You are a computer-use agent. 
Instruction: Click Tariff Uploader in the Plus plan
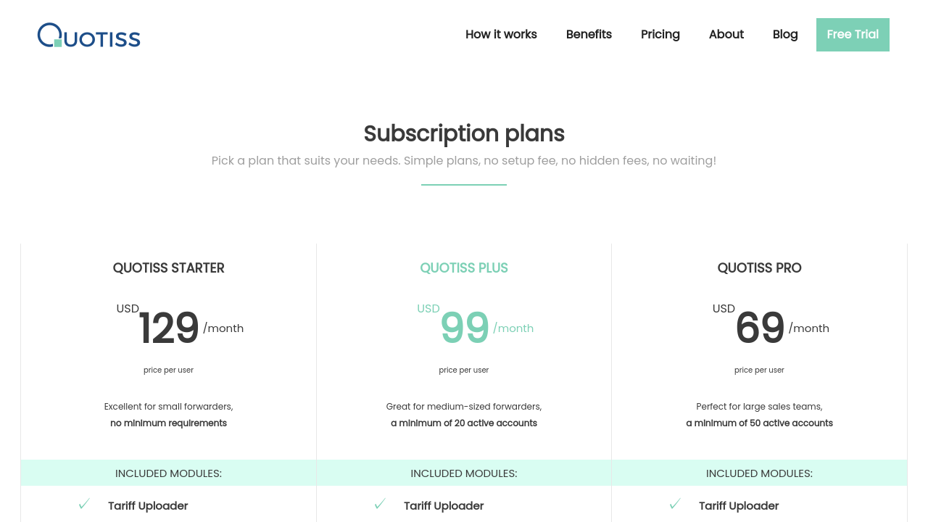tap(444, 506)
